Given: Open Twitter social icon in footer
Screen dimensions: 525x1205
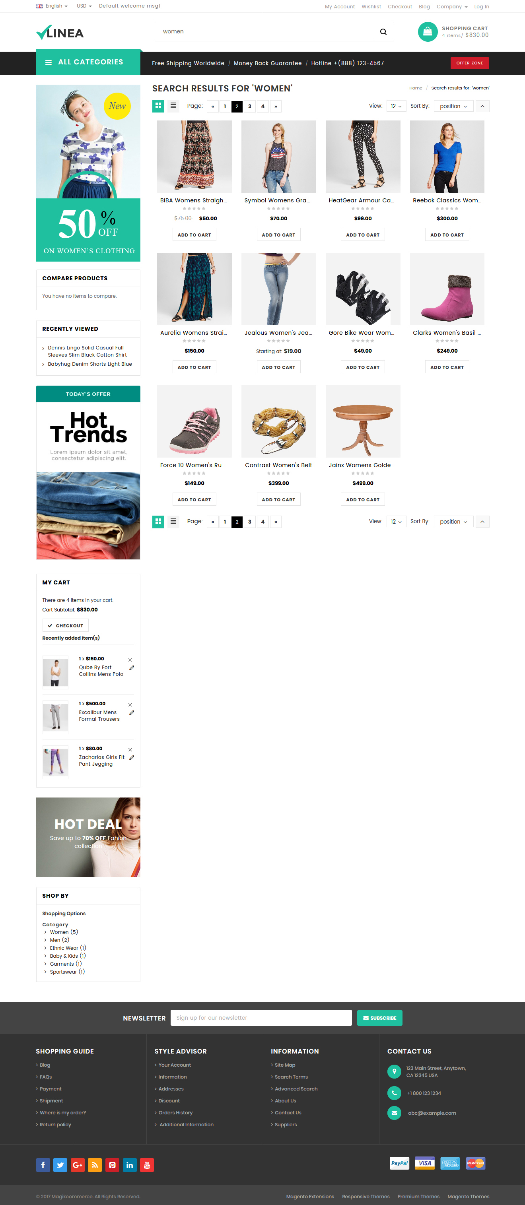Looking at the screenshot, I should pos(60,1165).
